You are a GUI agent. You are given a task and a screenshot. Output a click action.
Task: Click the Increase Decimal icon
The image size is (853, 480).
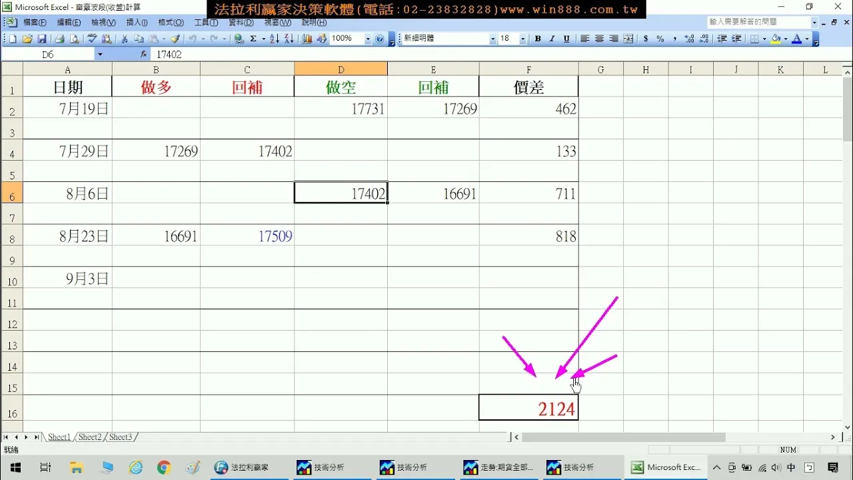690,39
